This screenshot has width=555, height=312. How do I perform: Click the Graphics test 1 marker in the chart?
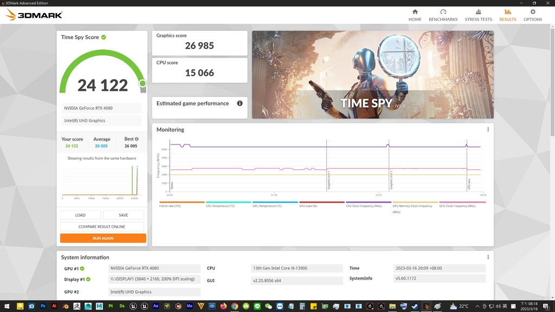pyautogui.click(x=328, y=180)
